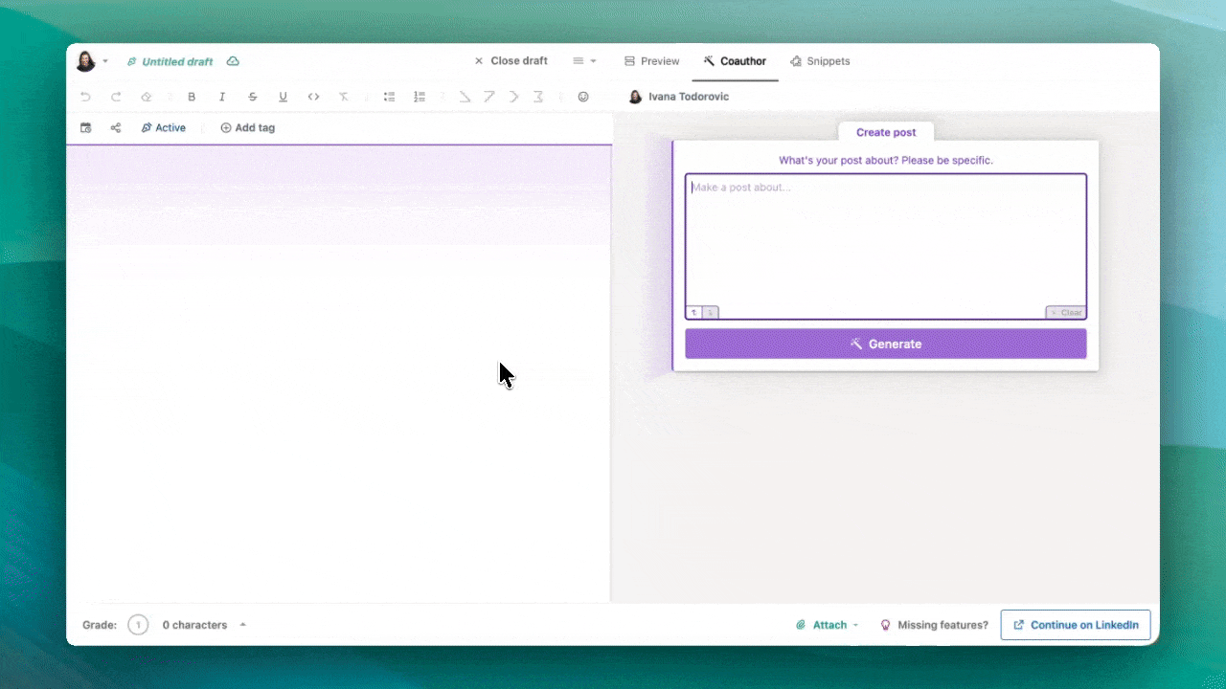1226x689 pixels.
Task: Click the schedule calendar icon
Action: pos(85,127)
